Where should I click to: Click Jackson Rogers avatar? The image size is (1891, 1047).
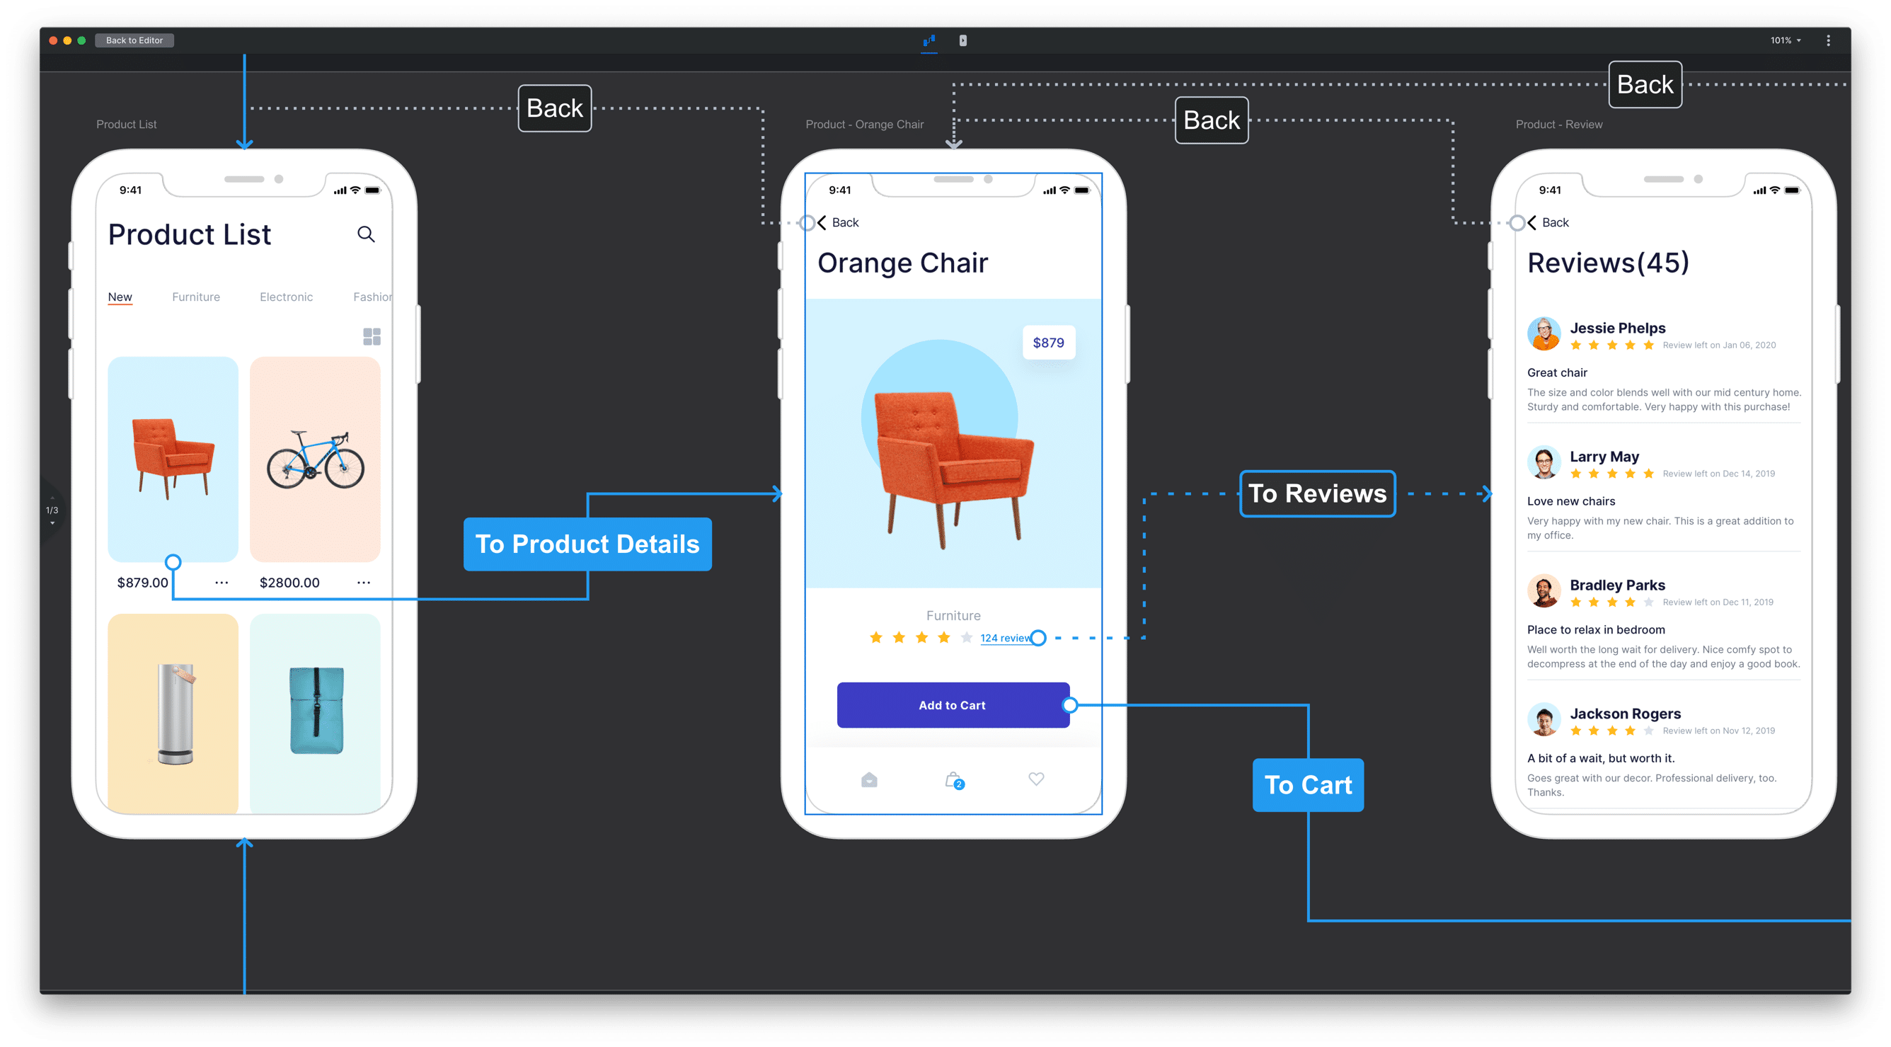pyautogui.click(x=1544, y=719)
